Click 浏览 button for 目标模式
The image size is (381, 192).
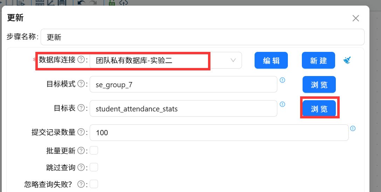tap(319, 84)
